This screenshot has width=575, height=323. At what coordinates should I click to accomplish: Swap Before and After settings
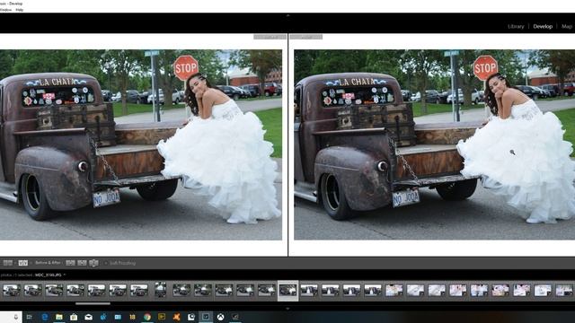tap(93, 263)
